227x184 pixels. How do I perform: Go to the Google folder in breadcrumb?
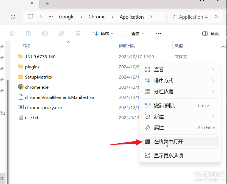tap(67, 17)
